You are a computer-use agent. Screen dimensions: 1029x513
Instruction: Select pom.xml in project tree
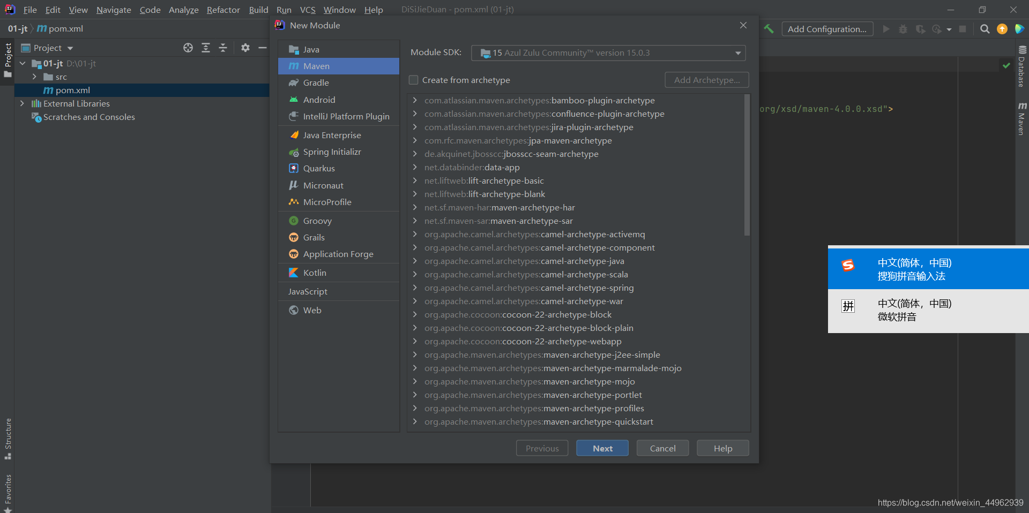[142, 90]
